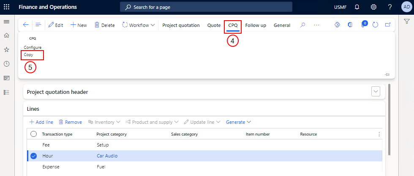Show the list pane icon
The width and height of the screenshot is (414, 176).
pyautogui.click(x=38, y=25)
